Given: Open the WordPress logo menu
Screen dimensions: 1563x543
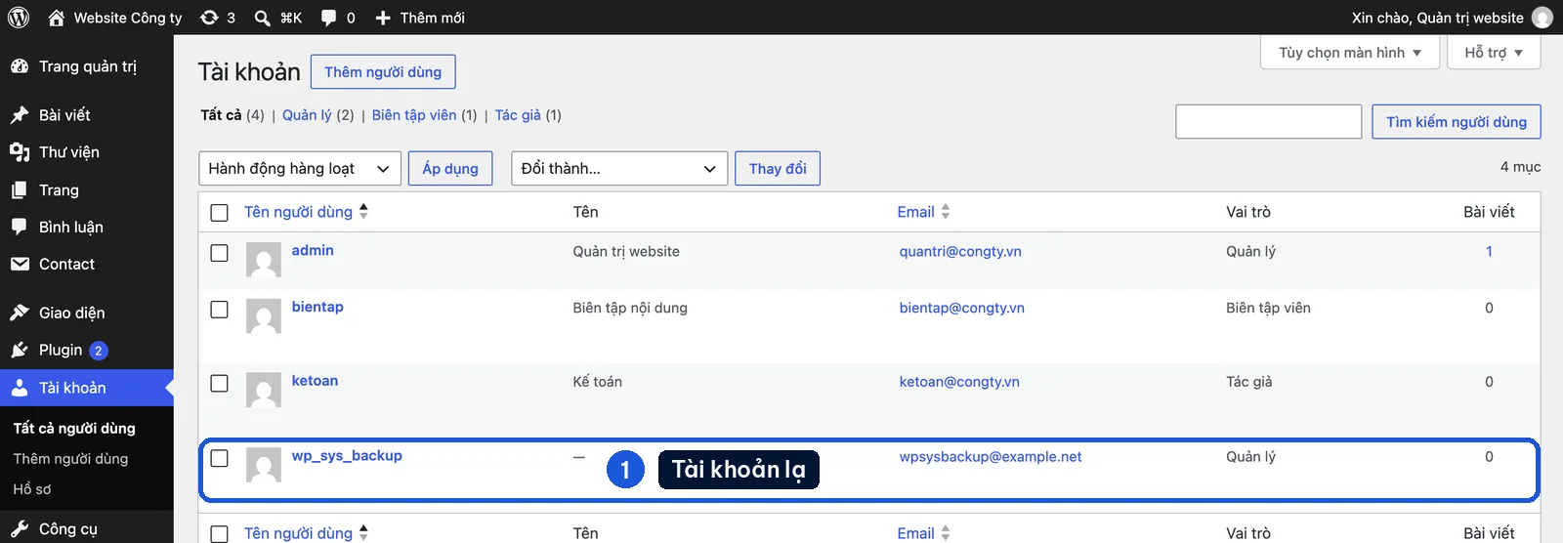Looking at the screenshot, I should (19, 18).
